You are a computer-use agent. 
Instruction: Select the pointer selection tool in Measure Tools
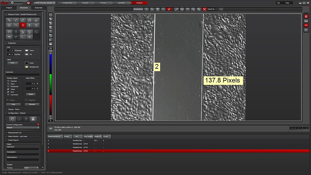(9, 20)
